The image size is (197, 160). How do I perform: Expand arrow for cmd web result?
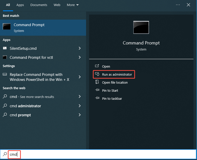click(x=80, y=97)
